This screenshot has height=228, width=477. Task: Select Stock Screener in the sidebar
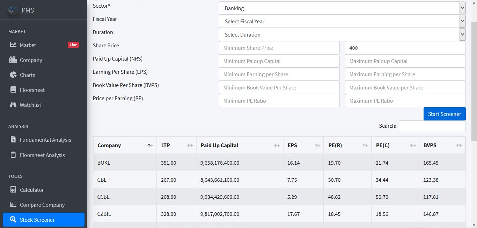coord(43,220)
